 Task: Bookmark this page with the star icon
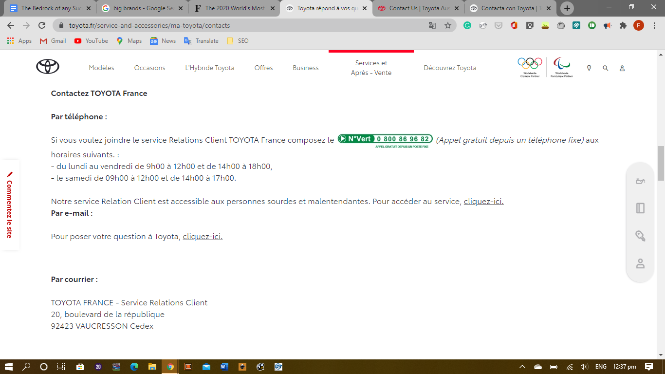pos(448,25)
